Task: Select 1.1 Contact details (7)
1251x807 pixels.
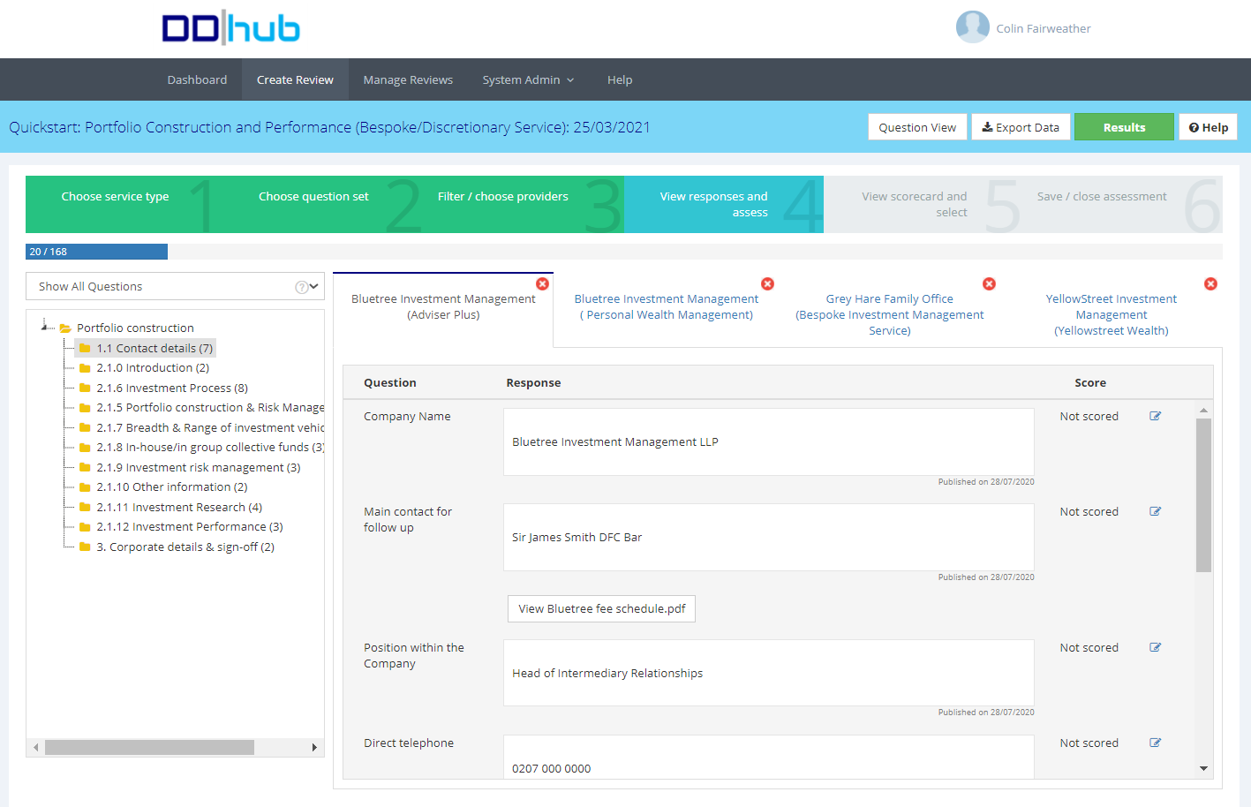Action: [x=154, y=348]
